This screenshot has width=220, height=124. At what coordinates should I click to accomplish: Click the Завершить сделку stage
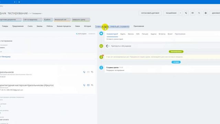pyautogui.click(x=81, y=20)
